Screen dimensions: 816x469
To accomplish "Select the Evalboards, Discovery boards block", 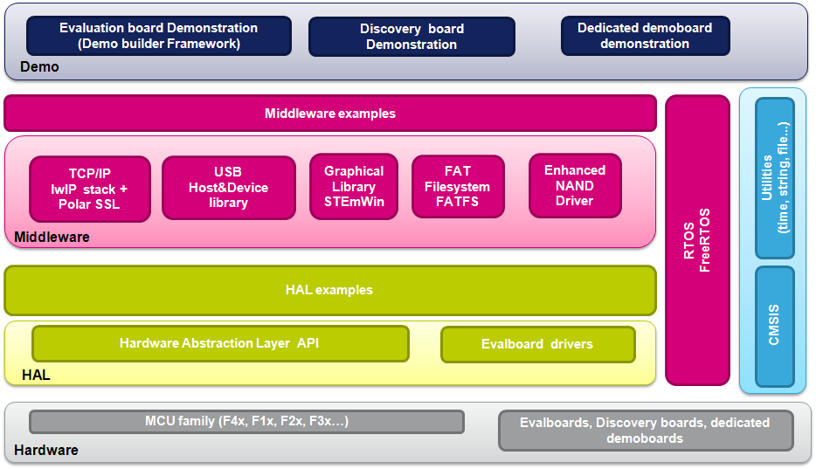I will tap(646, 431).
